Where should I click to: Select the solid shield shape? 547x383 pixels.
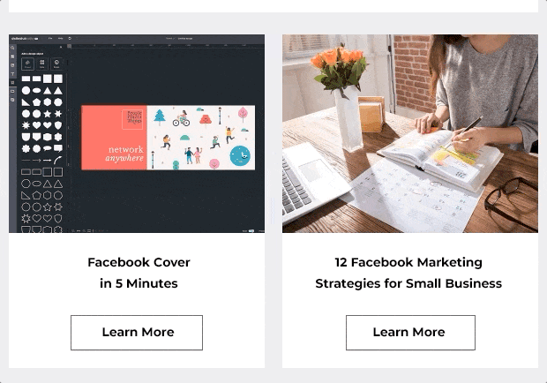pos(58,125)
